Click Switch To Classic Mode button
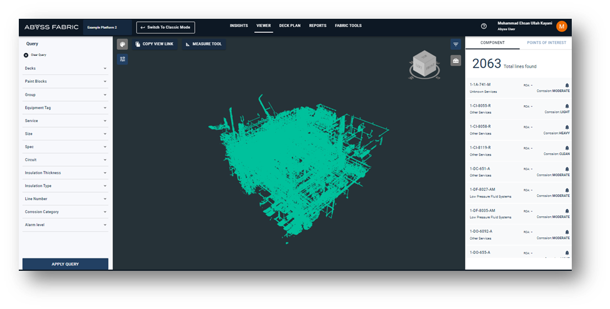610x309 pixels. coord(165,27)
